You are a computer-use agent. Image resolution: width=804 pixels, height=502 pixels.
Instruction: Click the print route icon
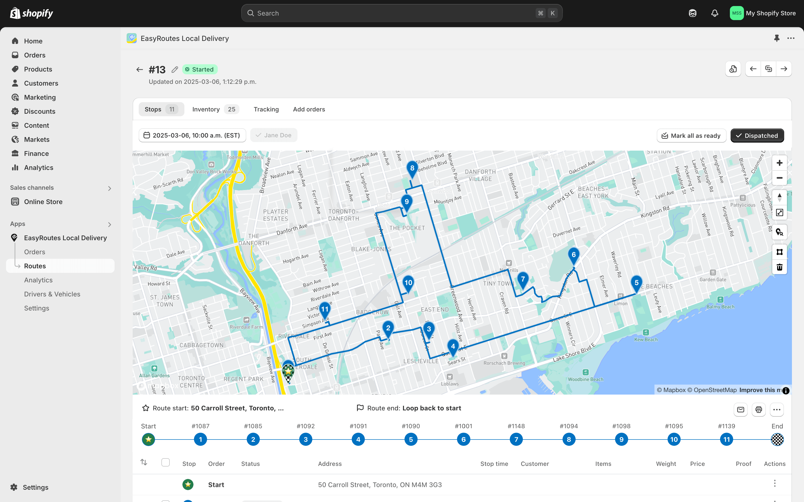[x=759, y=409]
